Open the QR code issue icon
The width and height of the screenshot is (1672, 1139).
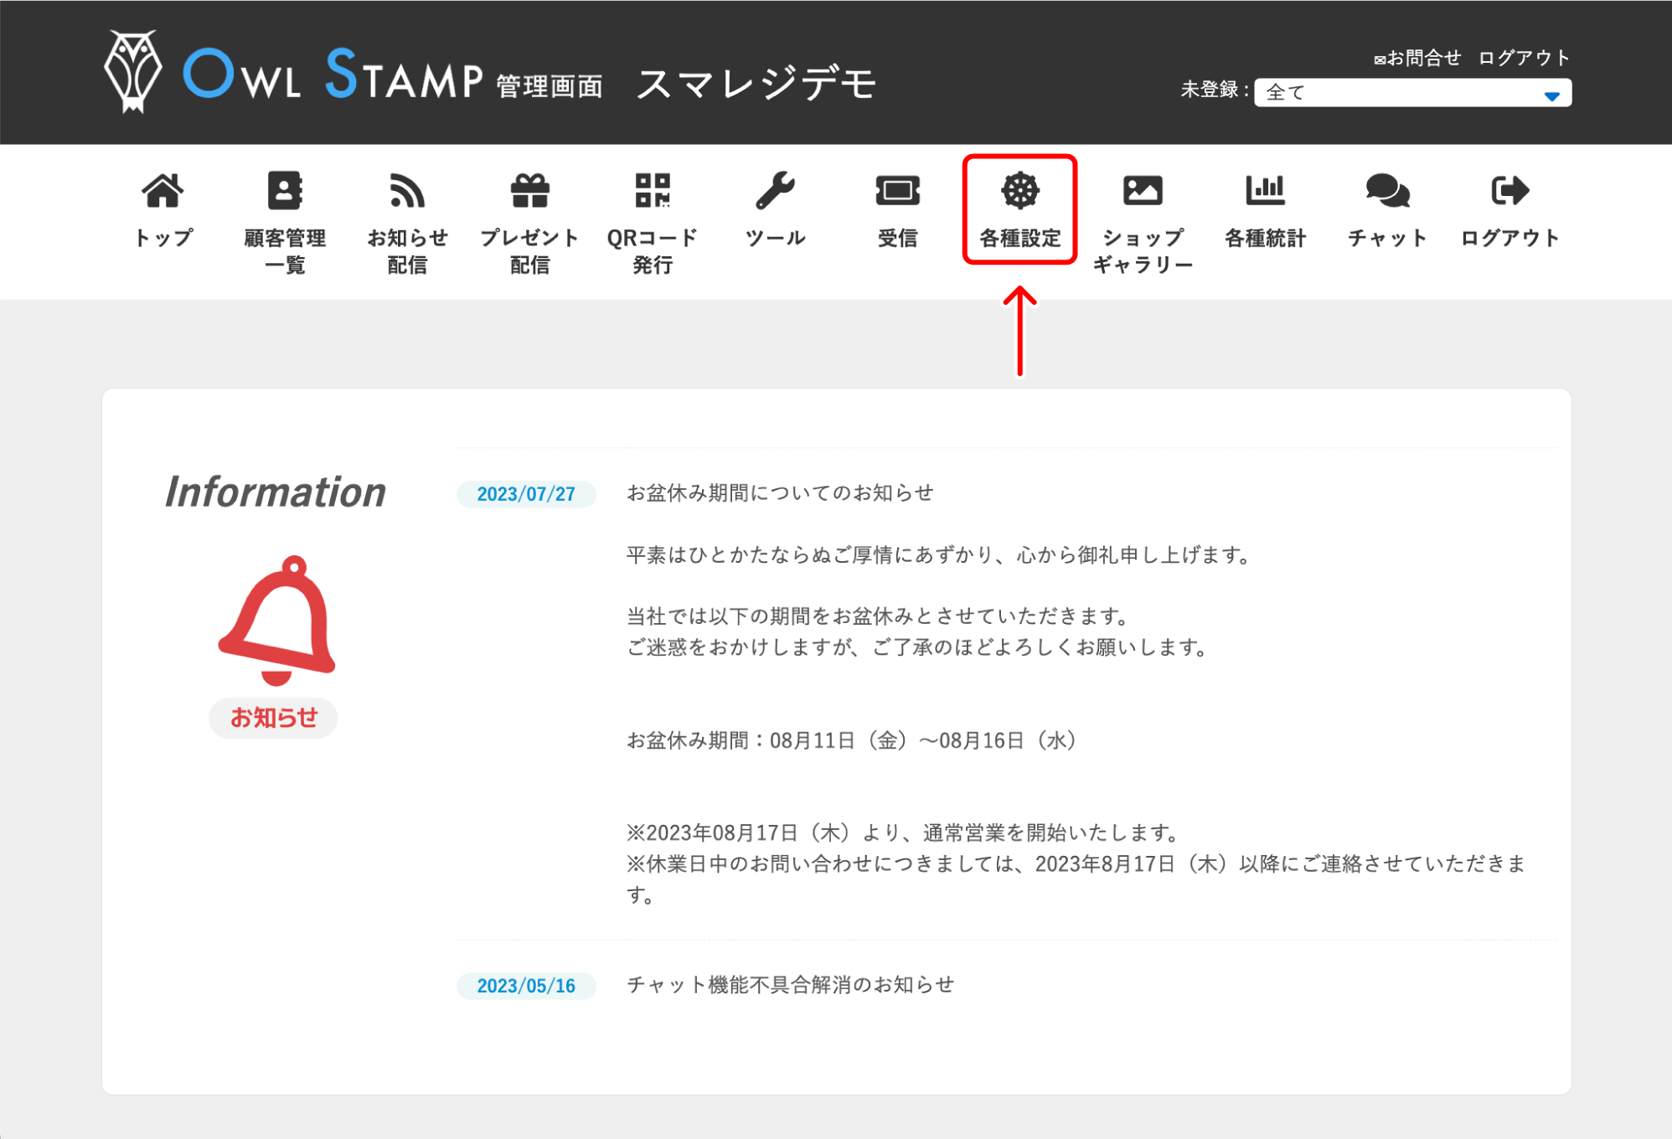[653, 192]
